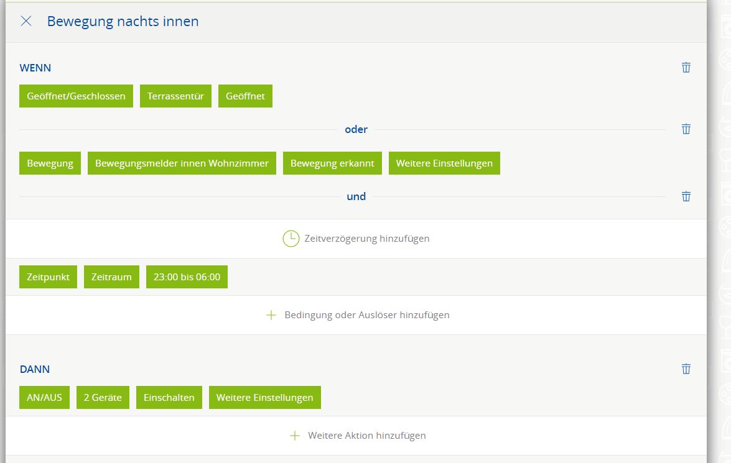731x463 pixels.
Task: Delete the WENN condition block via trash icon
Action: point(686,67)
